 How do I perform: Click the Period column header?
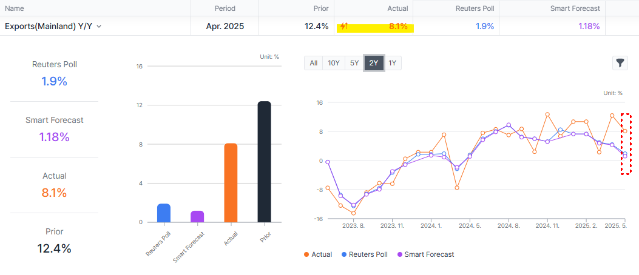225,8
